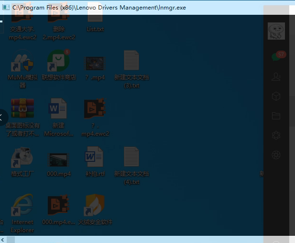This screenshot has width=295, height=243.
Task: Click the horizontal scrollbar left arrow
Action: tap(3, 240)
